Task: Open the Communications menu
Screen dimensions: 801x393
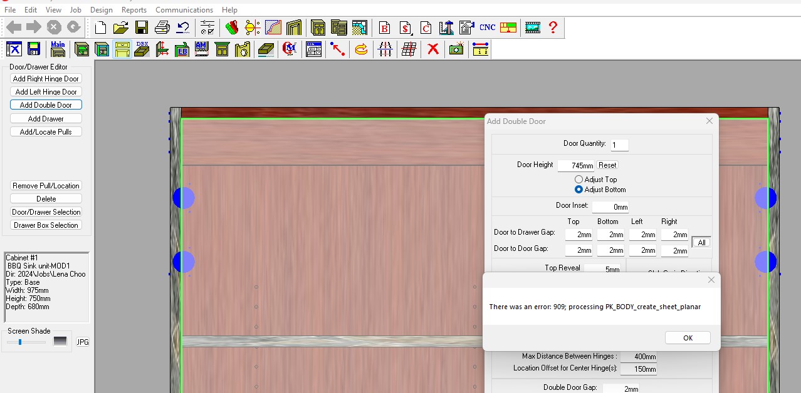Action: (x=184, y=10)
